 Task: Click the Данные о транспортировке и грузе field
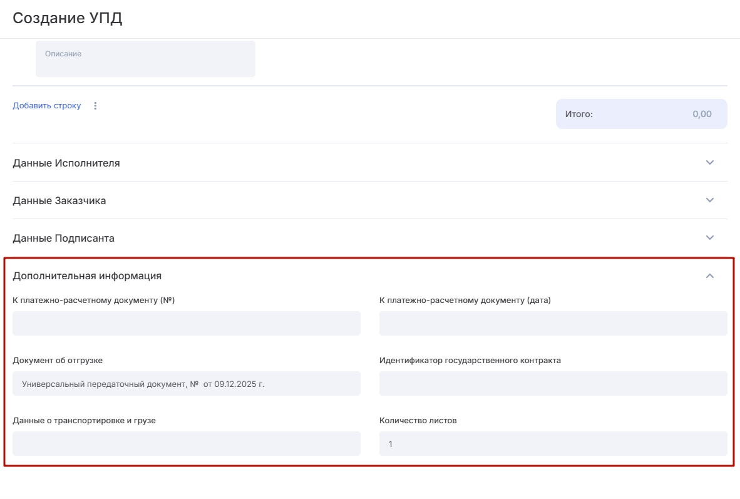tap(186, 443)
